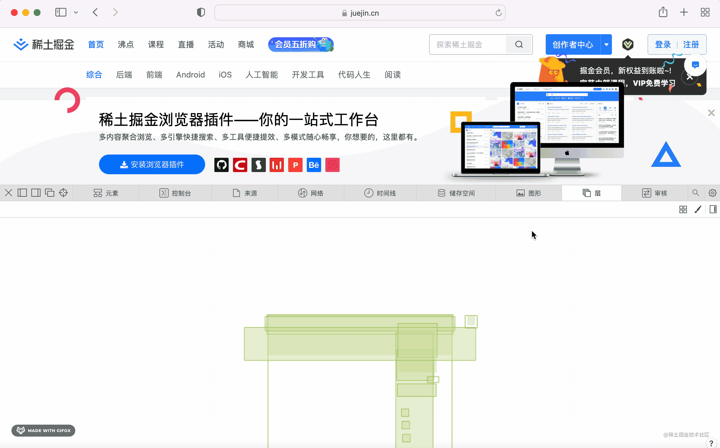Click the 登录 login link
The image size is (720, 448).
point(662,45)
